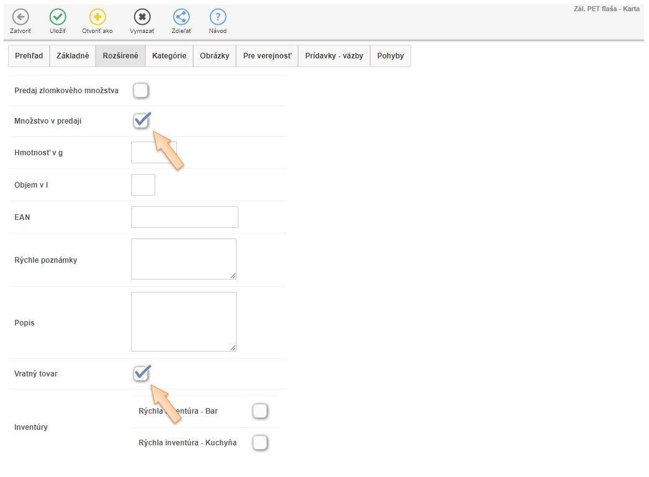The height and width of the screenshot is (477, 649).
Task: Check Rýchla inventúra - Kuchyňa
Action: 260,443
